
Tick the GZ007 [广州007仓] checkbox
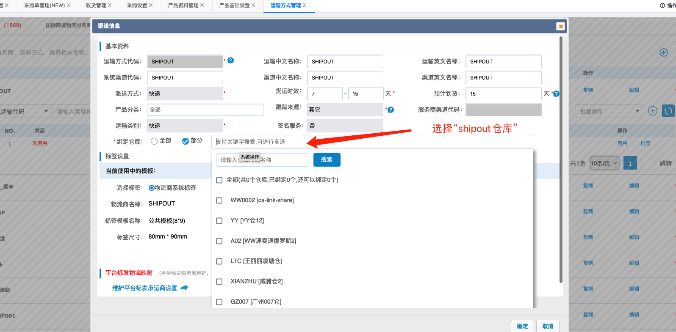[x=219, y=302]
